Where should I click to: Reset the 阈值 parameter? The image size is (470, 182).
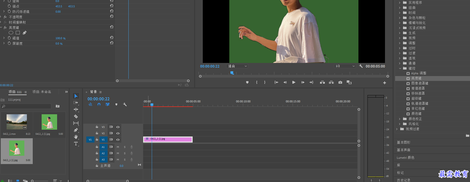coord(111,38)
